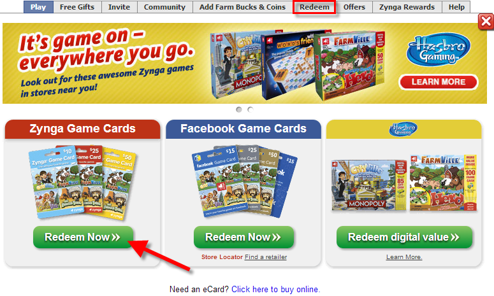Open the Redeem tab
Viewport: 494px width, 296px height.
tap(314, 7)
